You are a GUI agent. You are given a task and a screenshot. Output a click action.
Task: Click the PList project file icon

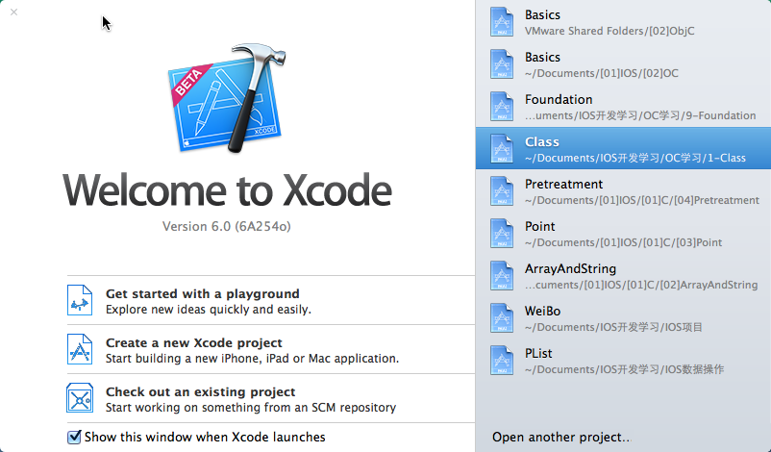[502, 360]
